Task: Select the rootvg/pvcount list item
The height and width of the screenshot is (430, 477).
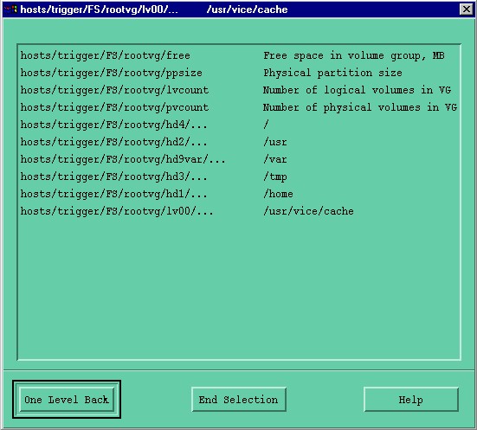Action: point(239,107)
